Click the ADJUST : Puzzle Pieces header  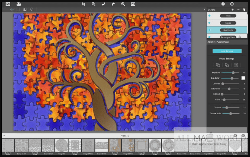218,42
